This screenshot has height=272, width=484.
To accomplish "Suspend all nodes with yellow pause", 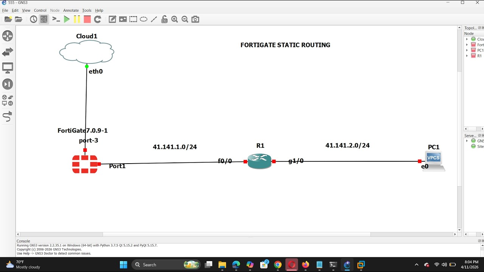I will pos(77,19).
